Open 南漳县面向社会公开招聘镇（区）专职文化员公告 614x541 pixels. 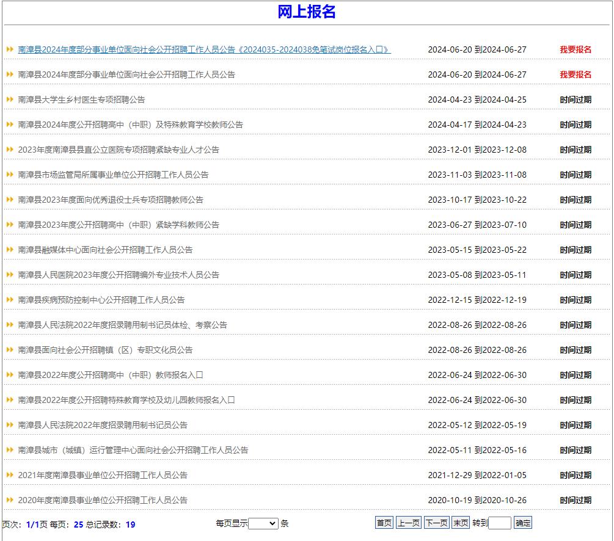[105, 350]
